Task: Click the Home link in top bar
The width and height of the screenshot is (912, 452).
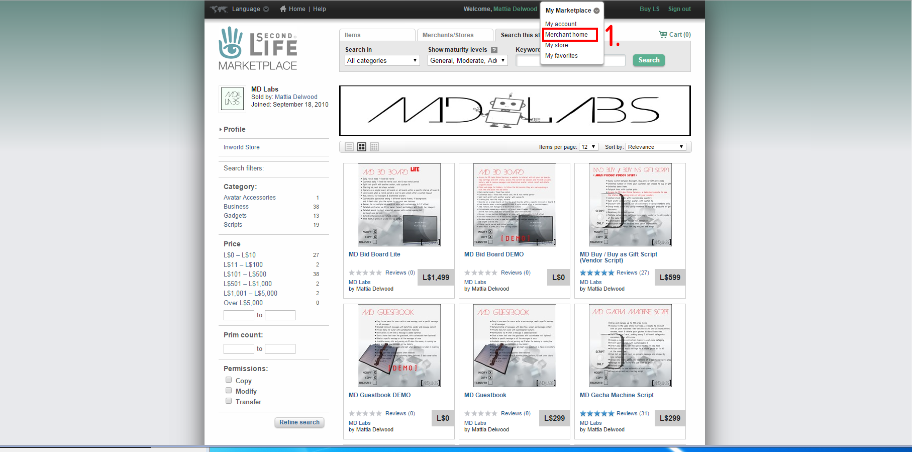Action: [x=297, y=9]
